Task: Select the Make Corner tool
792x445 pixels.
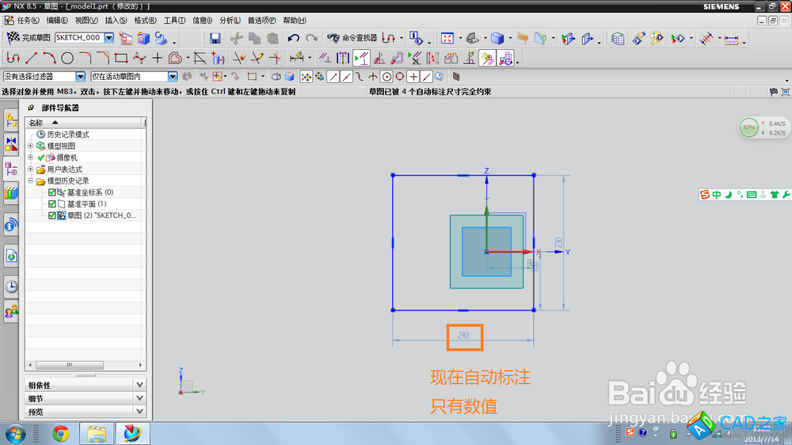Action: point(276,59)
